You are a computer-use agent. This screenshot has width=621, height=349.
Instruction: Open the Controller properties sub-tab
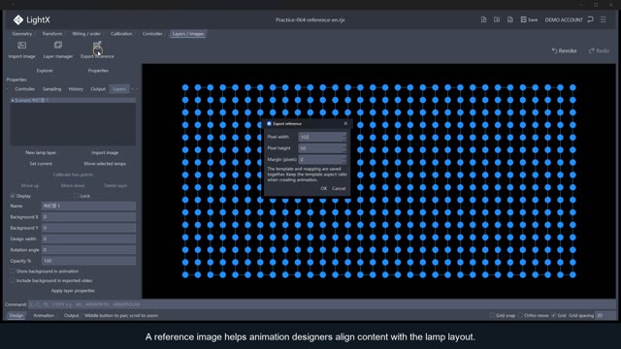[x=25, y=89]
